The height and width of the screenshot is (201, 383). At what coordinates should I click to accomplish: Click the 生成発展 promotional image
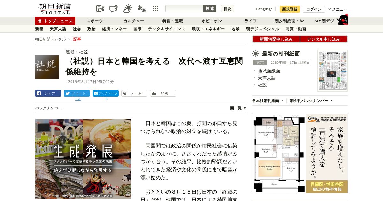coord(83,159)
